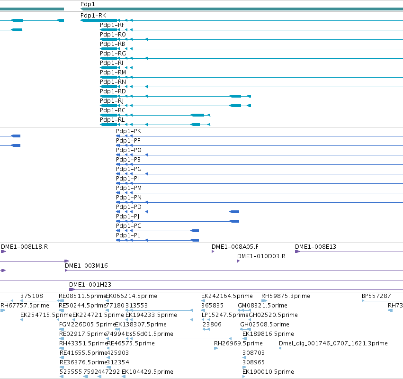Click the 313553 feature label

point(137,306)
